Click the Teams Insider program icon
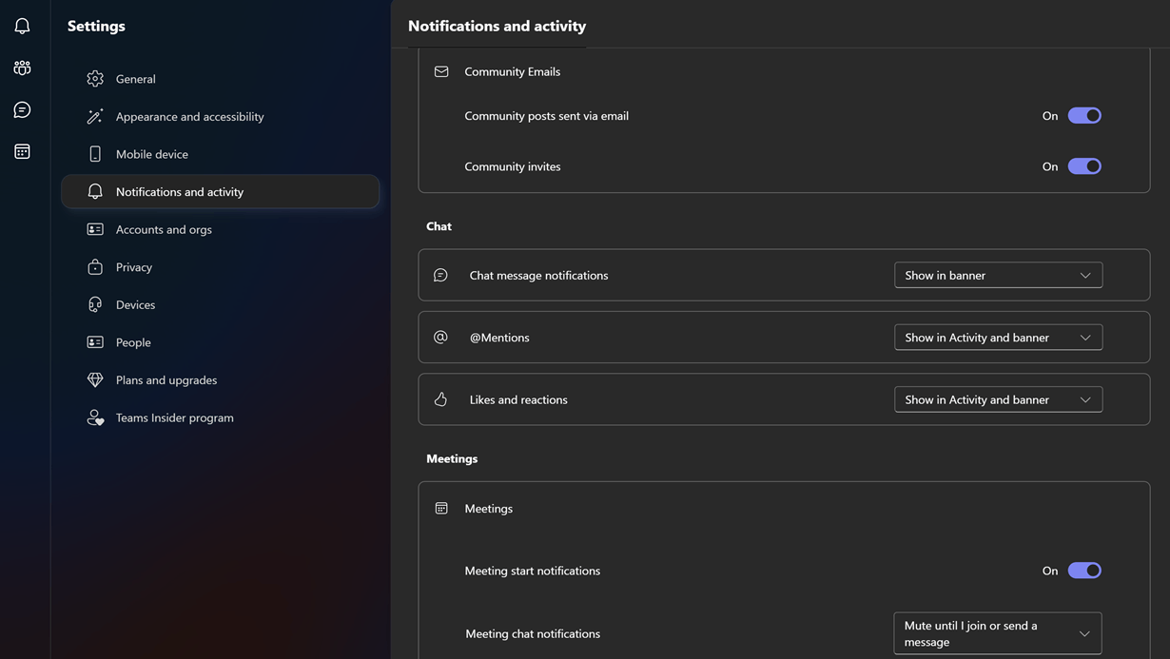Viewport: 1170px width, 659px height. pos(95,417)
